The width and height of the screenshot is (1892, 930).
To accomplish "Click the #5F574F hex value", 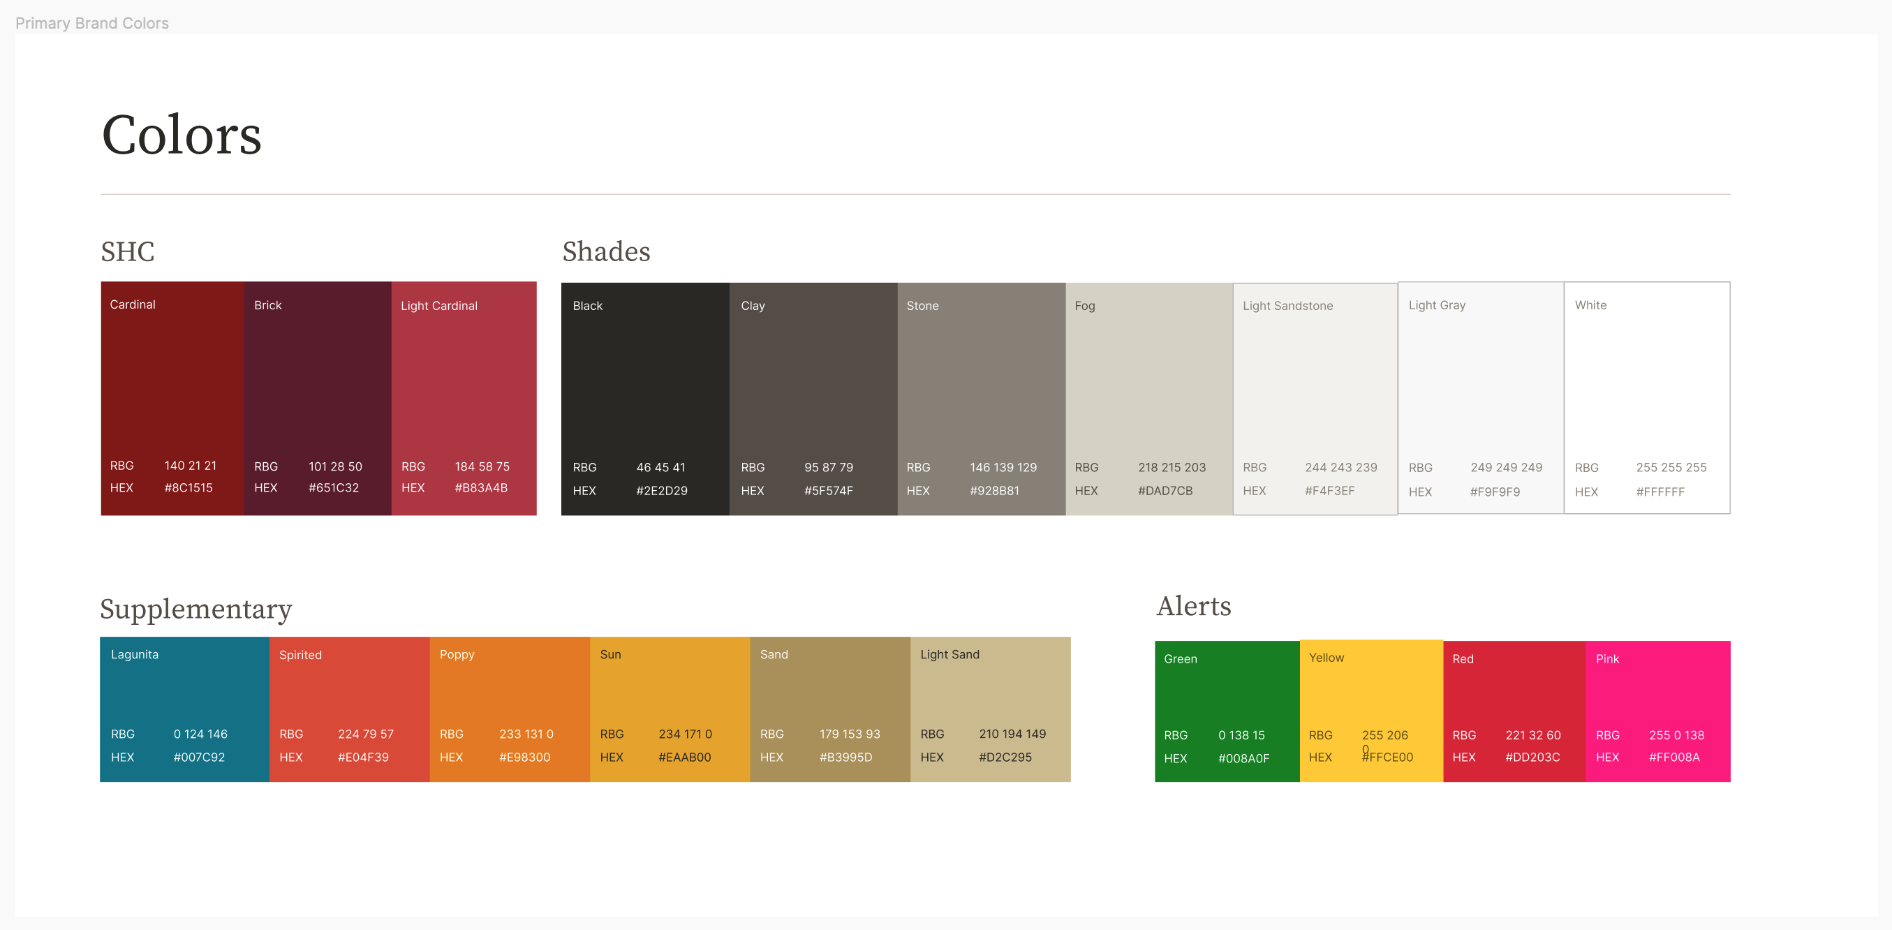I will pos(829,491).
